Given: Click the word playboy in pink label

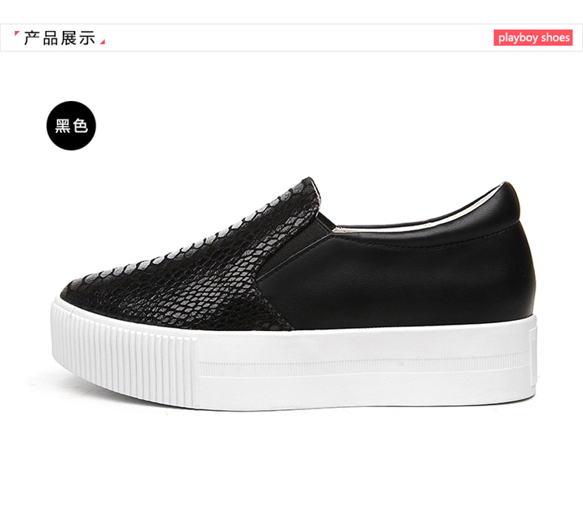Looking at the screenshot, I should [518, 38].
